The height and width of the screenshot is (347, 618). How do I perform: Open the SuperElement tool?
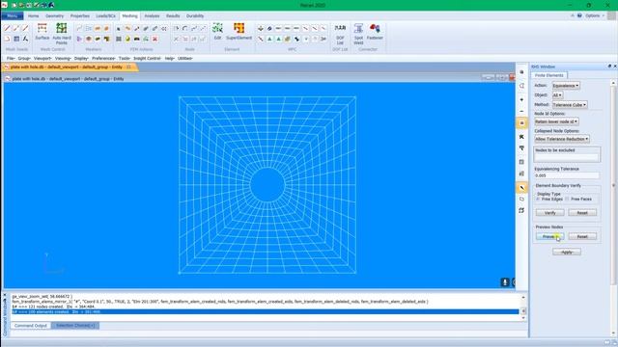[239, 32]
